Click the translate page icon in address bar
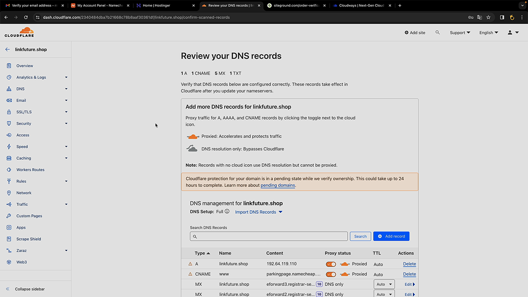 [479, 17]
